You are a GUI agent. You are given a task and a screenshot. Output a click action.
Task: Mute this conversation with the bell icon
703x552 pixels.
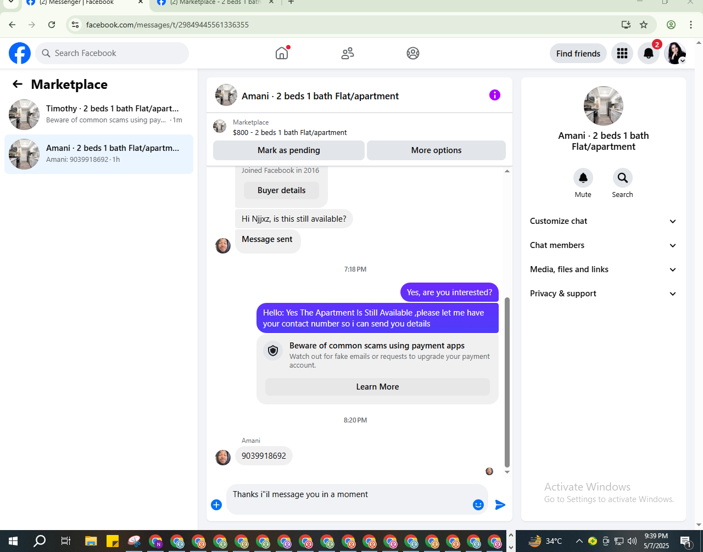[x=583, y=178]
